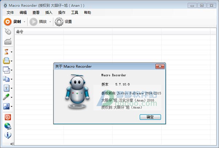This screenshot has width=219, height=148.
Task: Open the 查看 (View) menu
Action: 36,12
